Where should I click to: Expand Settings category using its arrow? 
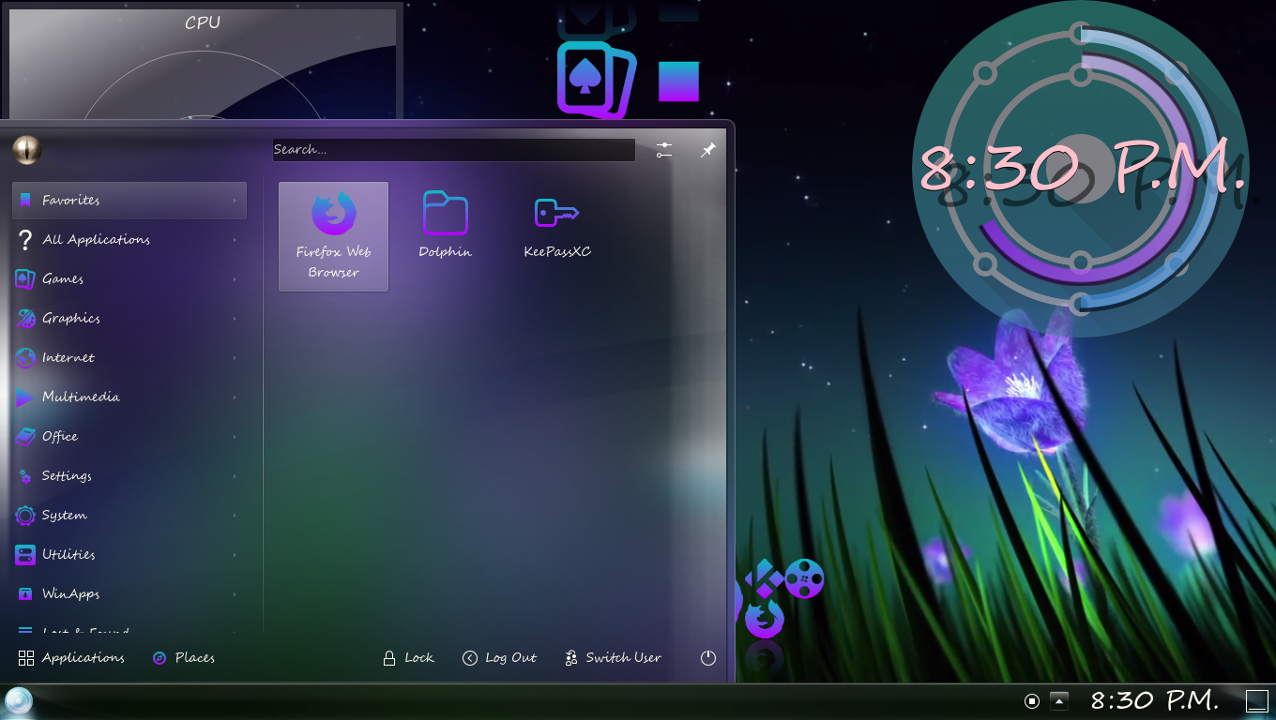(235, 476)
